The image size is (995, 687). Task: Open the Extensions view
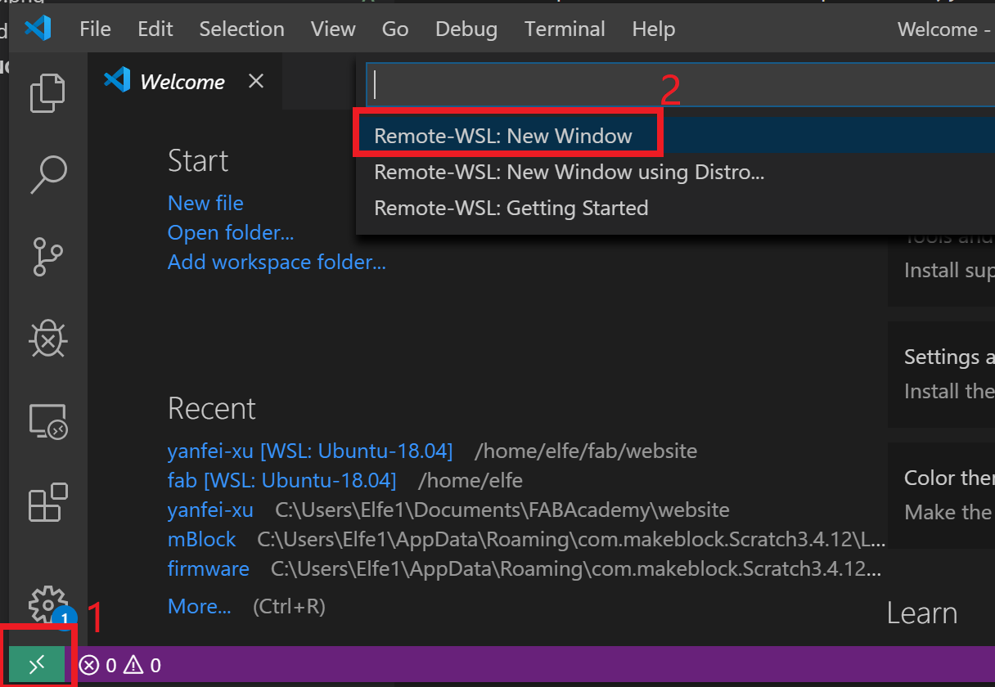pos(47,501)
